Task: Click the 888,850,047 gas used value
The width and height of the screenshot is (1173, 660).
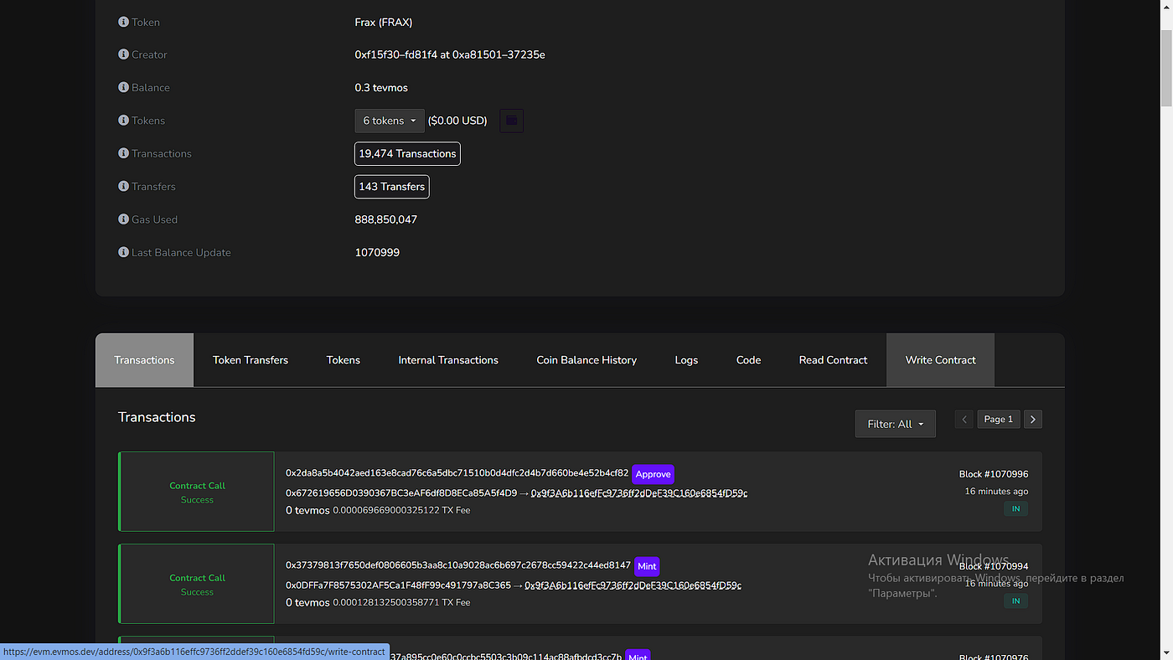Action: pyautogui.click(x=386, y=219)
